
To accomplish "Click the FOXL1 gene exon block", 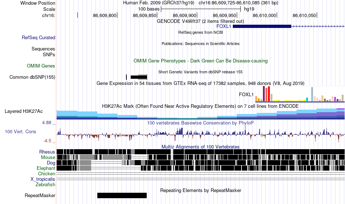I will click(x=262, y=26).
